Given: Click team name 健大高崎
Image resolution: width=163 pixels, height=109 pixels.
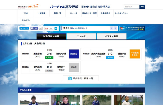Looking at the screenshot, I should point(37,67).
